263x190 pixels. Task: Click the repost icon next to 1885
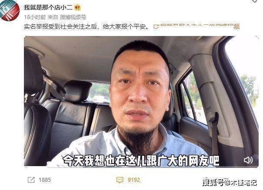tap(31, 180)
